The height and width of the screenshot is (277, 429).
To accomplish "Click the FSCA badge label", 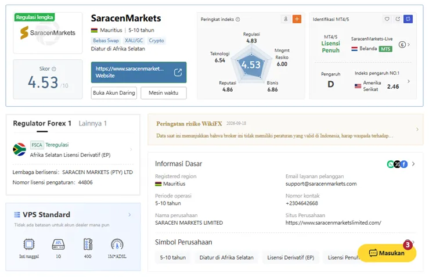I will pyautogui.click(x=37, y=145).
